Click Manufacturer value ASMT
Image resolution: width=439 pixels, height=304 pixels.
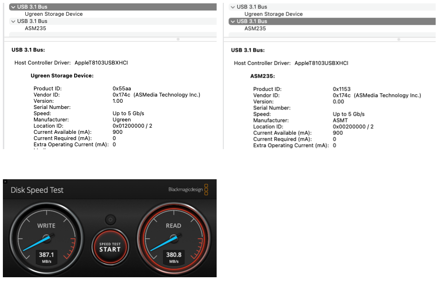(340, 120)
